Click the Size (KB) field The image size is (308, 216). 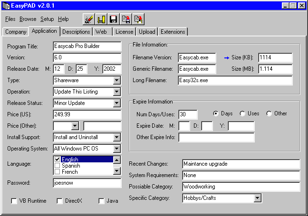pos(275,57)
